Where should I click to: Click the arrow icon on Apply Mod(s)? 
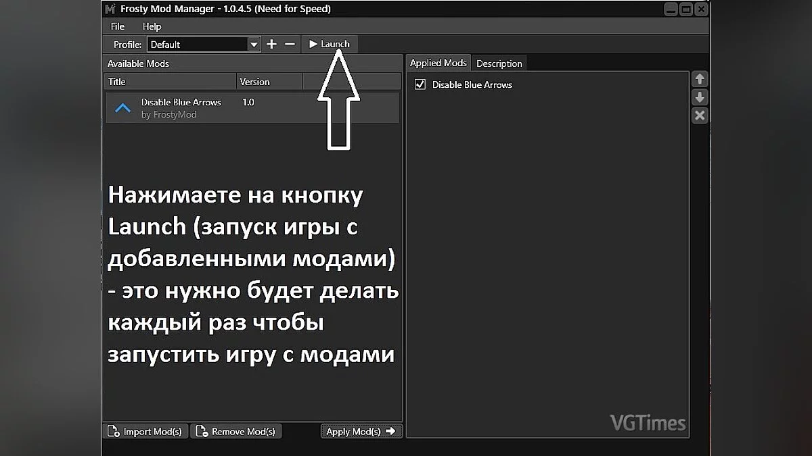[390, 431]
